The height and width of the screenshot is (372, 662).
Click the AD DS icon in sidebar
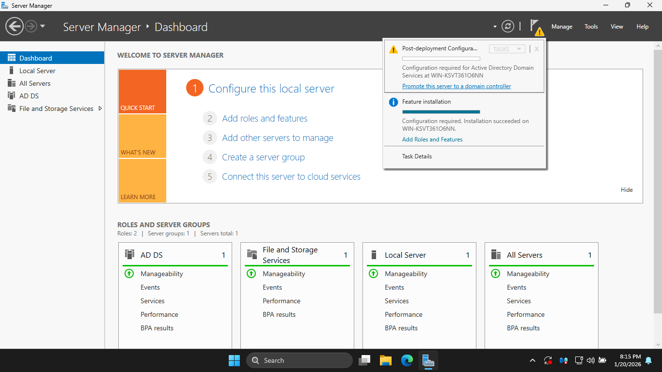click(x=12, y=96)
